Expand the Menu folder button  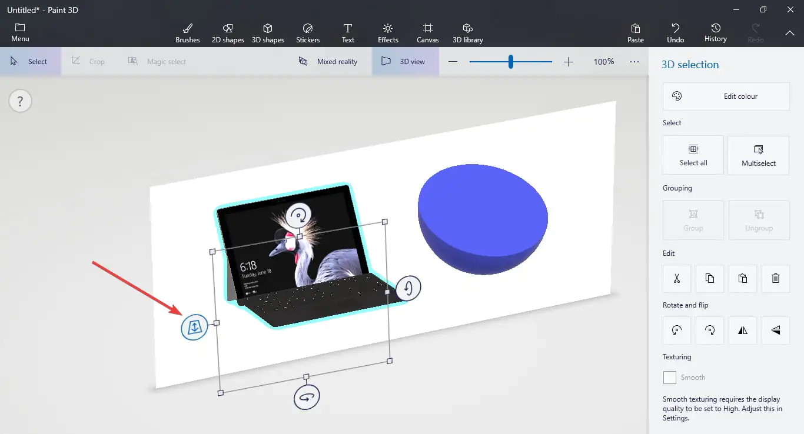(x=20, y=33)
